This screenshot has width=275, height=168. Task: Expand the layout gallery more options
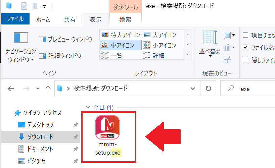pyautogui.click(x=187, y=54)
